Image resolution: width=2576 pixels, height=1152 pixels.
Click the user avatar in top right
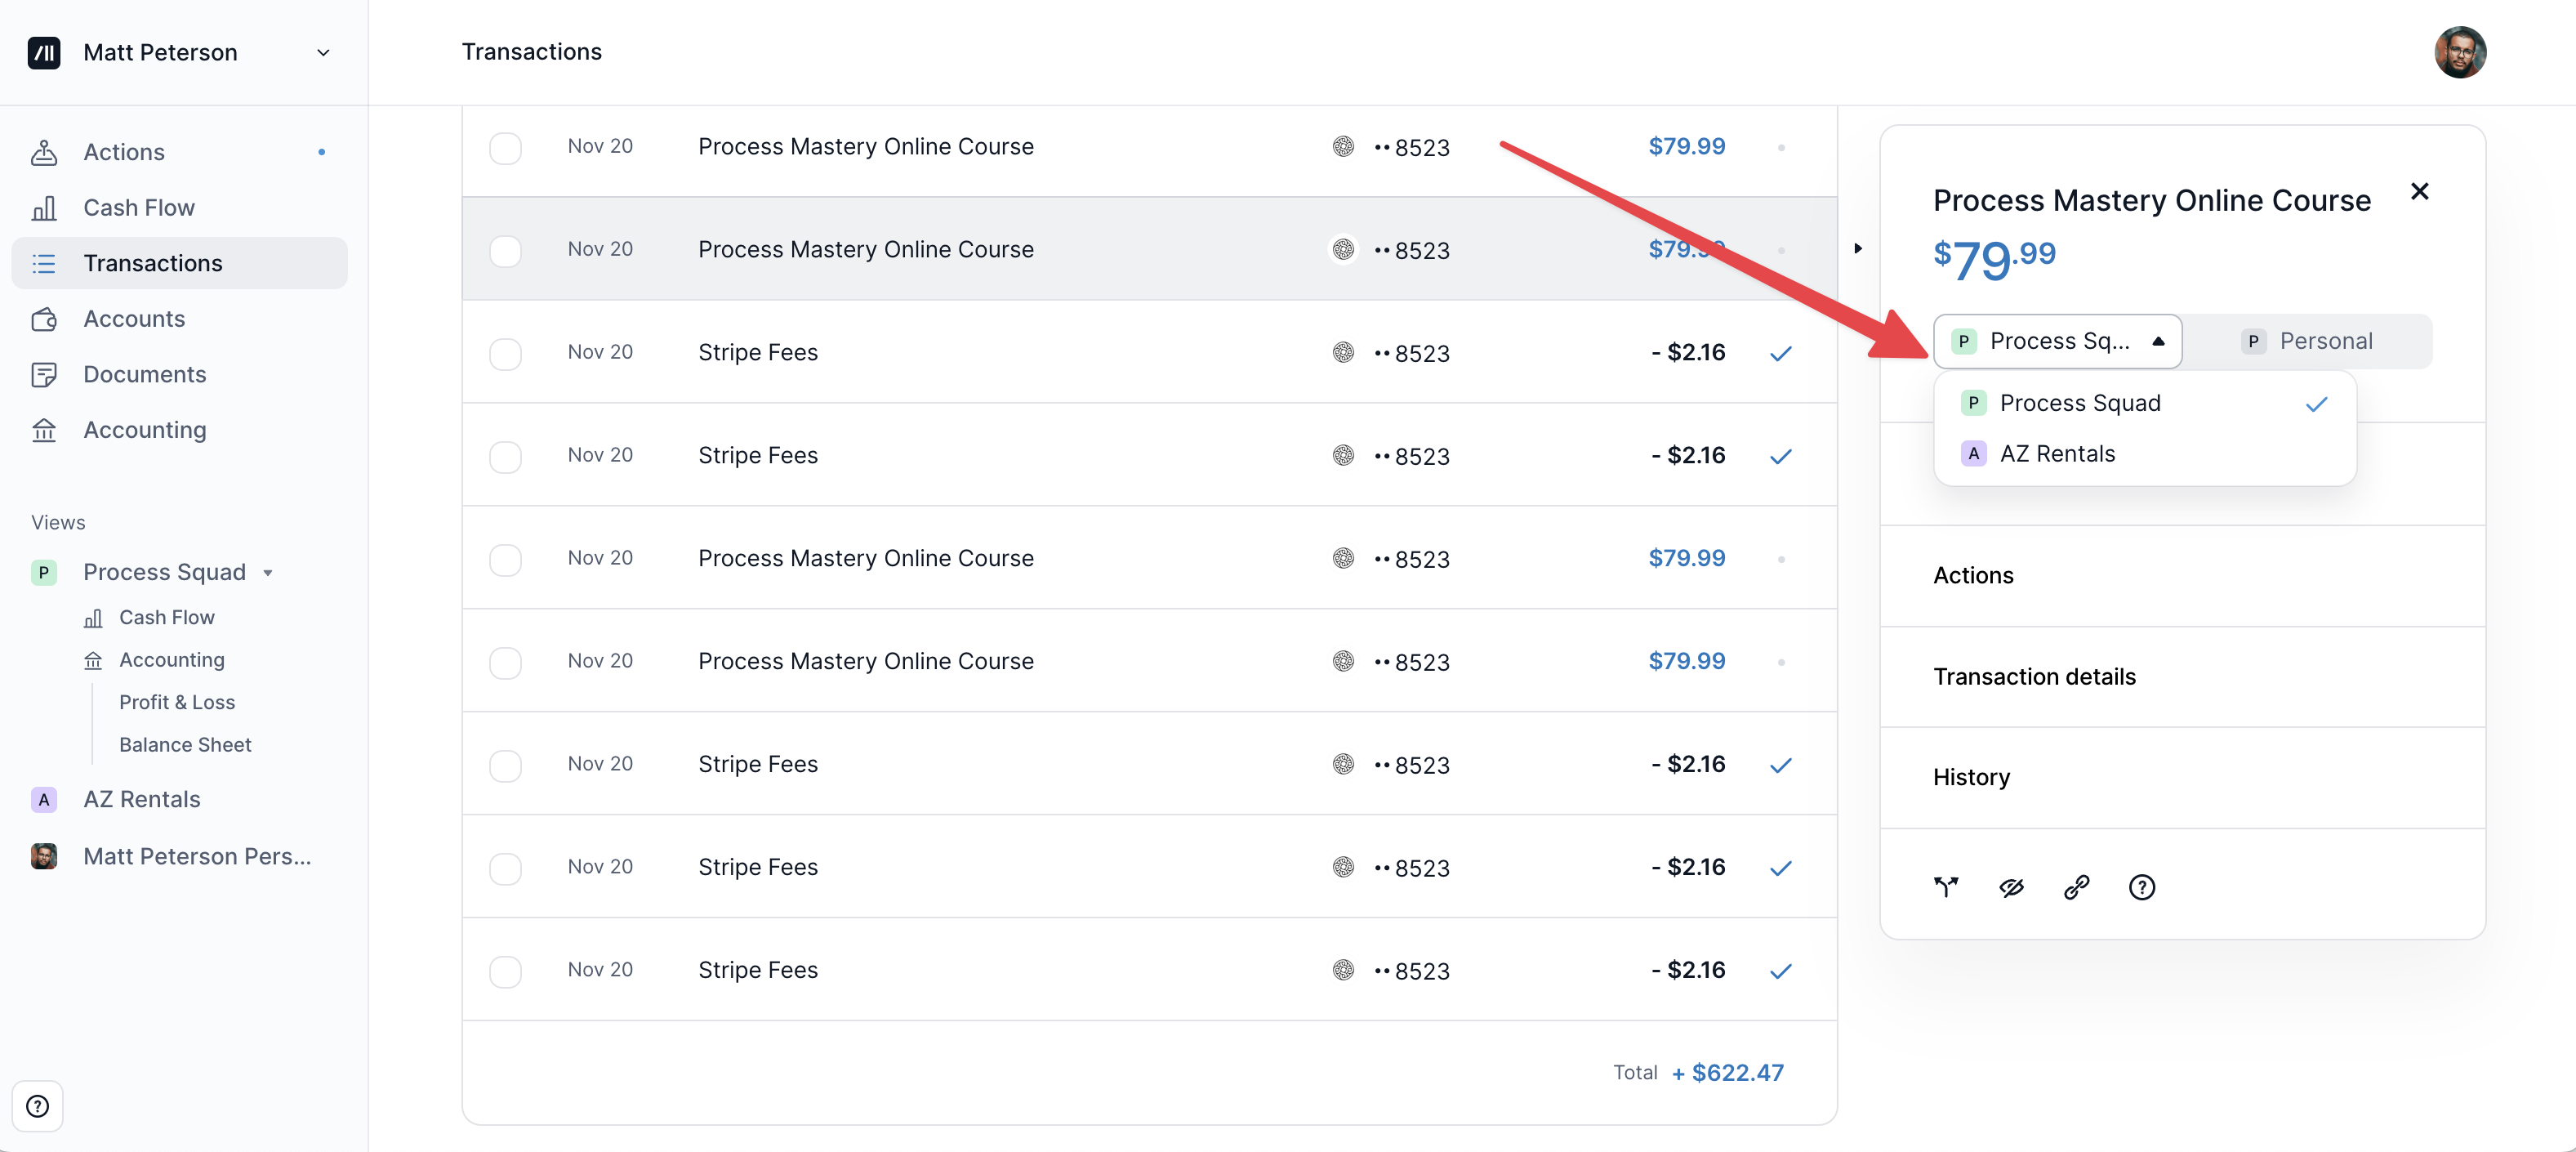[x=2459, y=52]
